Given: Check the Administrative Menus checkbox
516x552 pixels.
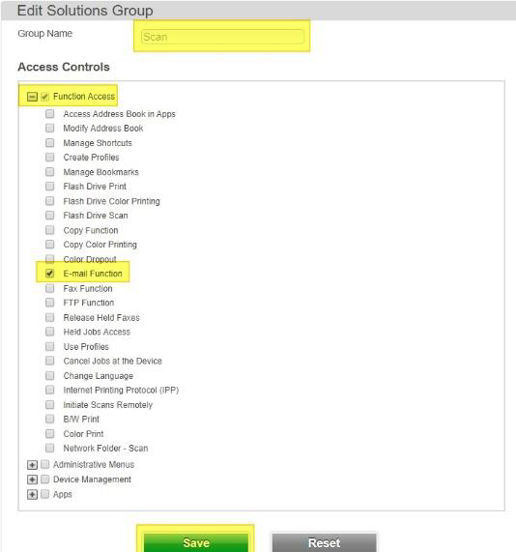Looking at the screenshot, I should point(44,465).
